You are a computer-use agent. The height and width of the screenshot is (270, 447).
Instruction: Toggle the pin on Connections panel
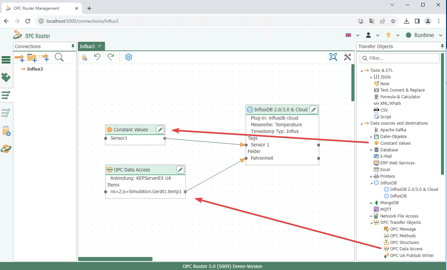point(73,46)
